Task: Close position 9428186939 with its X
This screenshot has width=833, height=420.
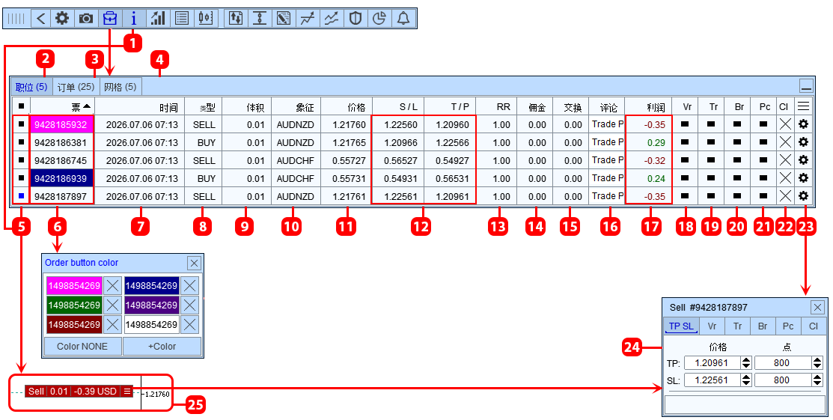Action: 785,178
